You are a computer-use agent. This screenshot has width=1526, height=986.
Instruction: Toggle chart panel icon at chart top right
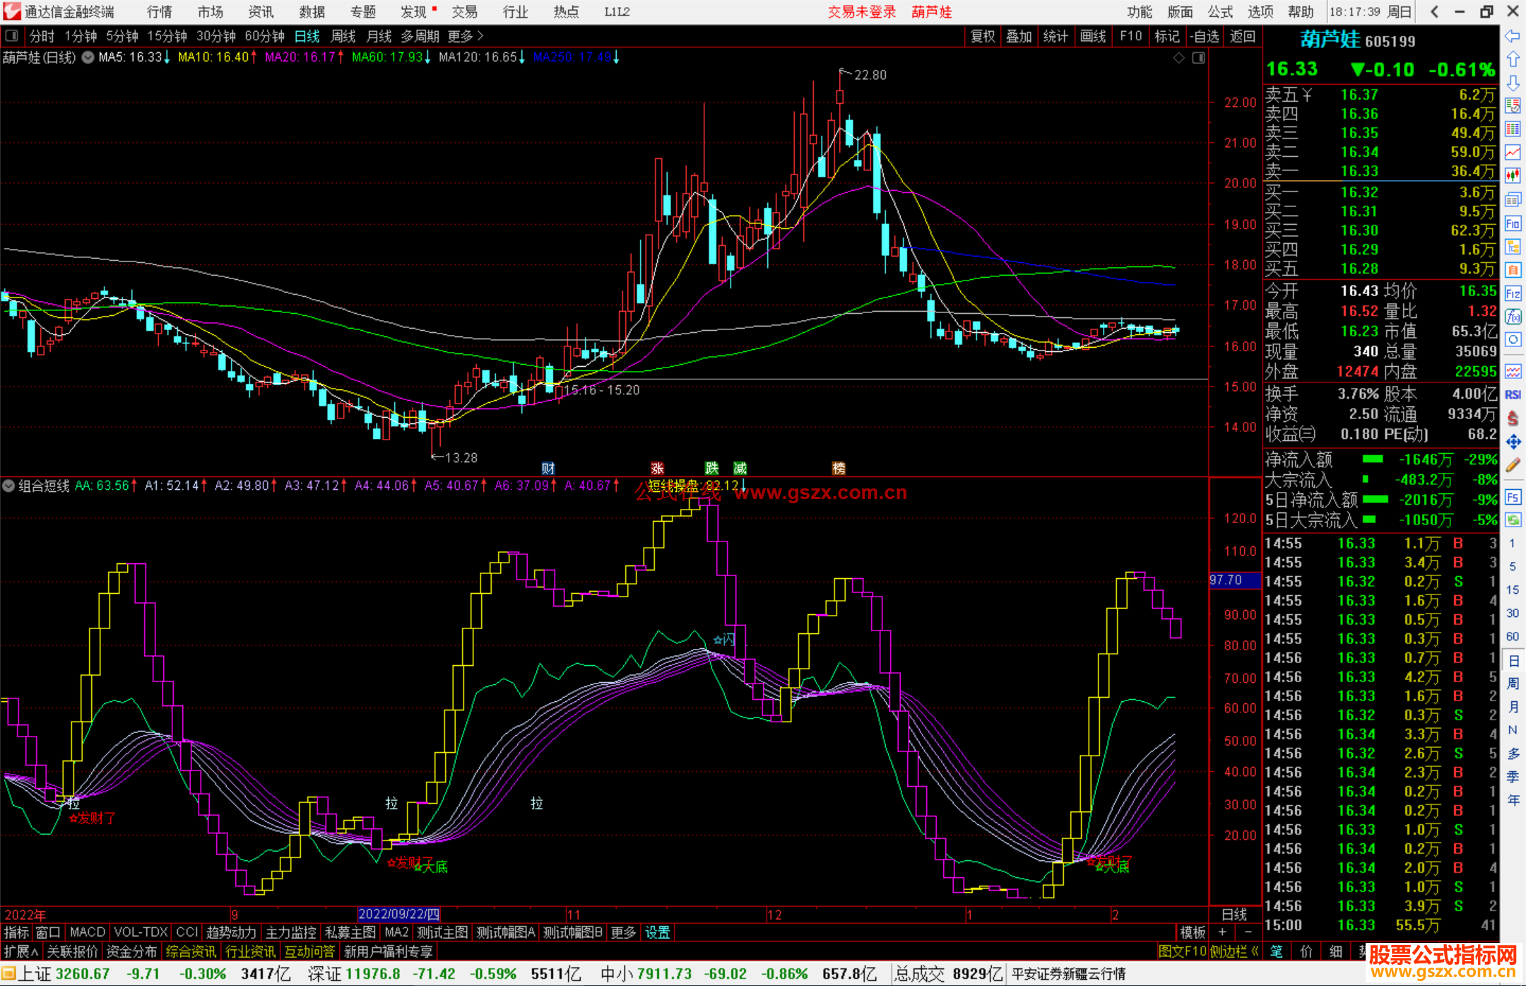(x=1198, y=58)
